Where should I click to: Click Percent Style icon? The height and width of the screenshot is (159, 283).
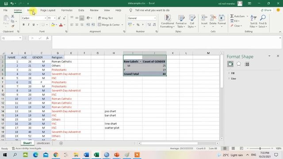(x=138, y=25)
